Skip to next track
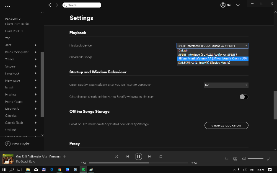 pos(150,157)
